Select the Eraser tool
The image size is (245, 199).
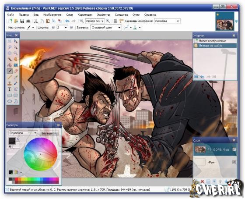coord(16,71)
